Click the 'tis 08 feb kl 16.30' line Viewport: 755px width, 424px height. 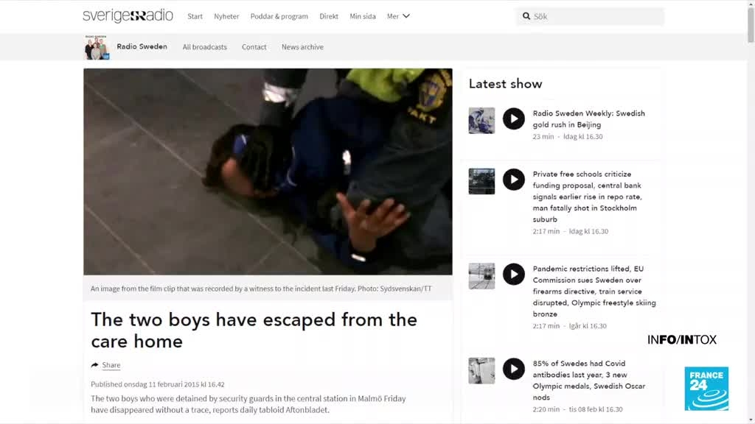577,409
